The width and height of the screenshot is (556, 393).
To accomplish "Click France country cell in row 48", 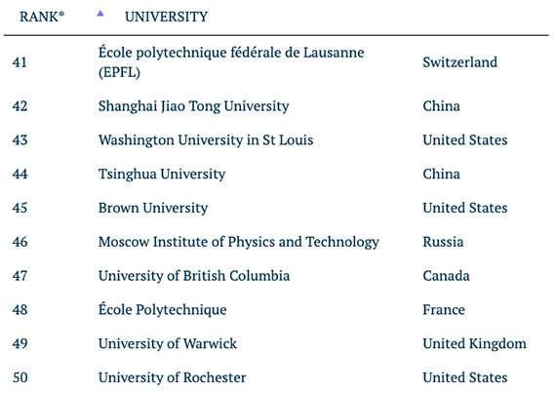I will pos(444,310).
